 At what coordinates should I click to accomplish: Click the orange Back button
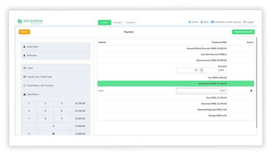(24, 32)
